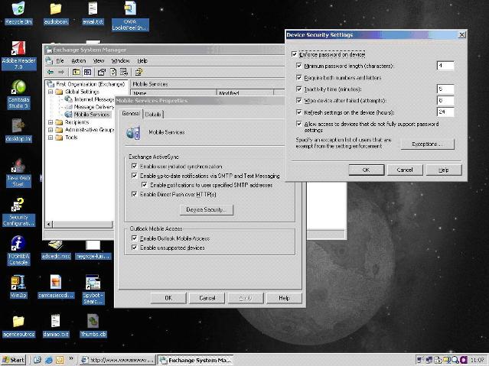Open the TOSHIBA Console desktop icon
The height and width of the screenshot is (366, 489).
tap(17, 244)
